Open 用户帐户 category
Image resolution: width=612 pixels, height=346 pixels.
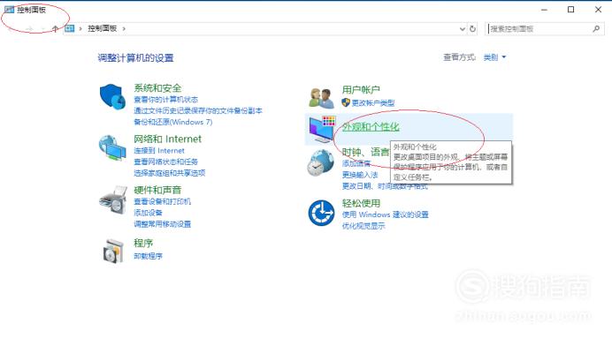361,90
